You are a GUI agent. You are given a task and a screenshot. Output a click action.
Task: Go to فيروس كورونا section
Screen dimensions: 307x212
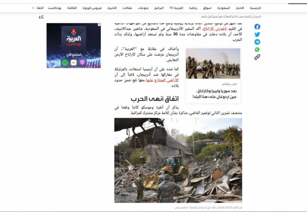coord(93,8)
